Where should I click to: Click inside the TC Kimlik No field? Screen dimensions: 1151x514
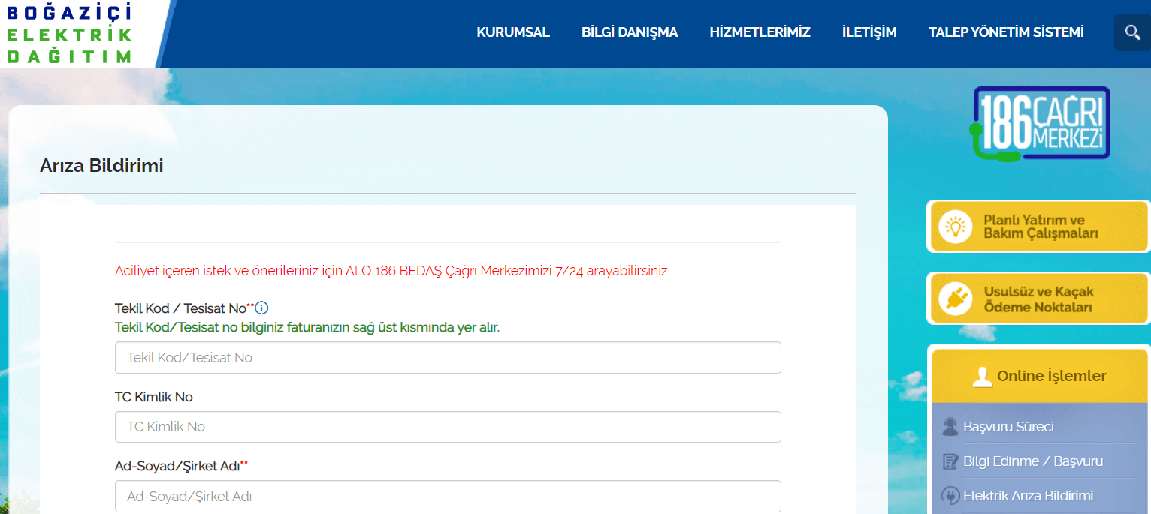447,426
